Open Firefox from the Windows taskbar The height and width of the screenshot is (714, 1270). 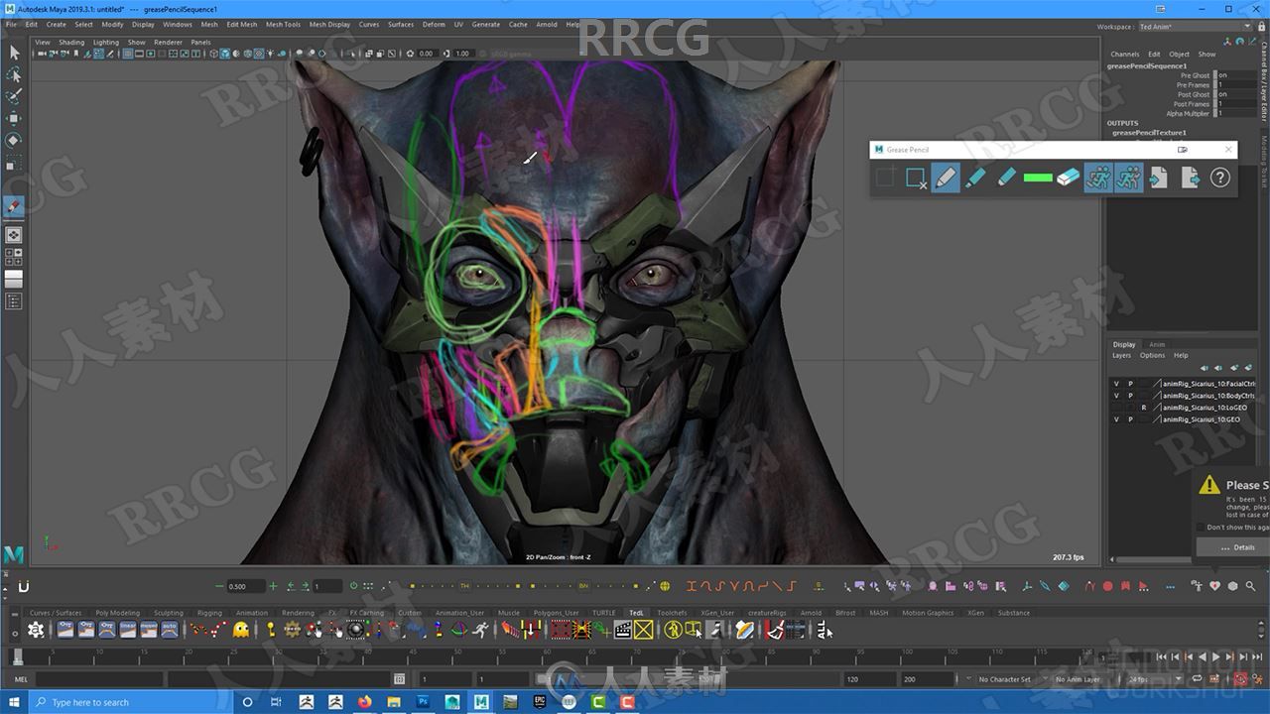coord(365,702)
